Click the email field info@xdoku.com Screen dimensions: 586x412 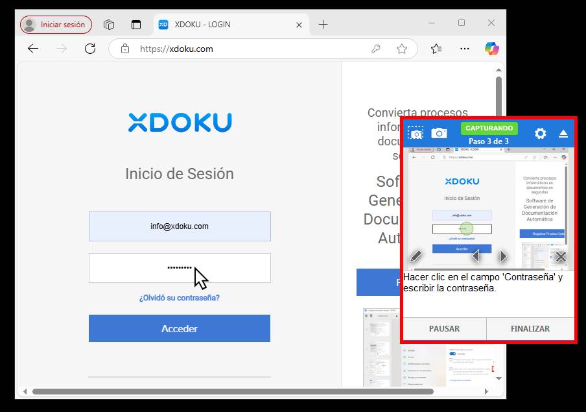coord(180,226)
